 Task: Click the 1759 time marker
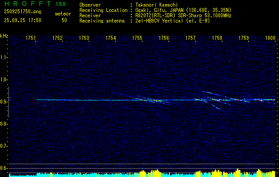[x=244, y=38]
